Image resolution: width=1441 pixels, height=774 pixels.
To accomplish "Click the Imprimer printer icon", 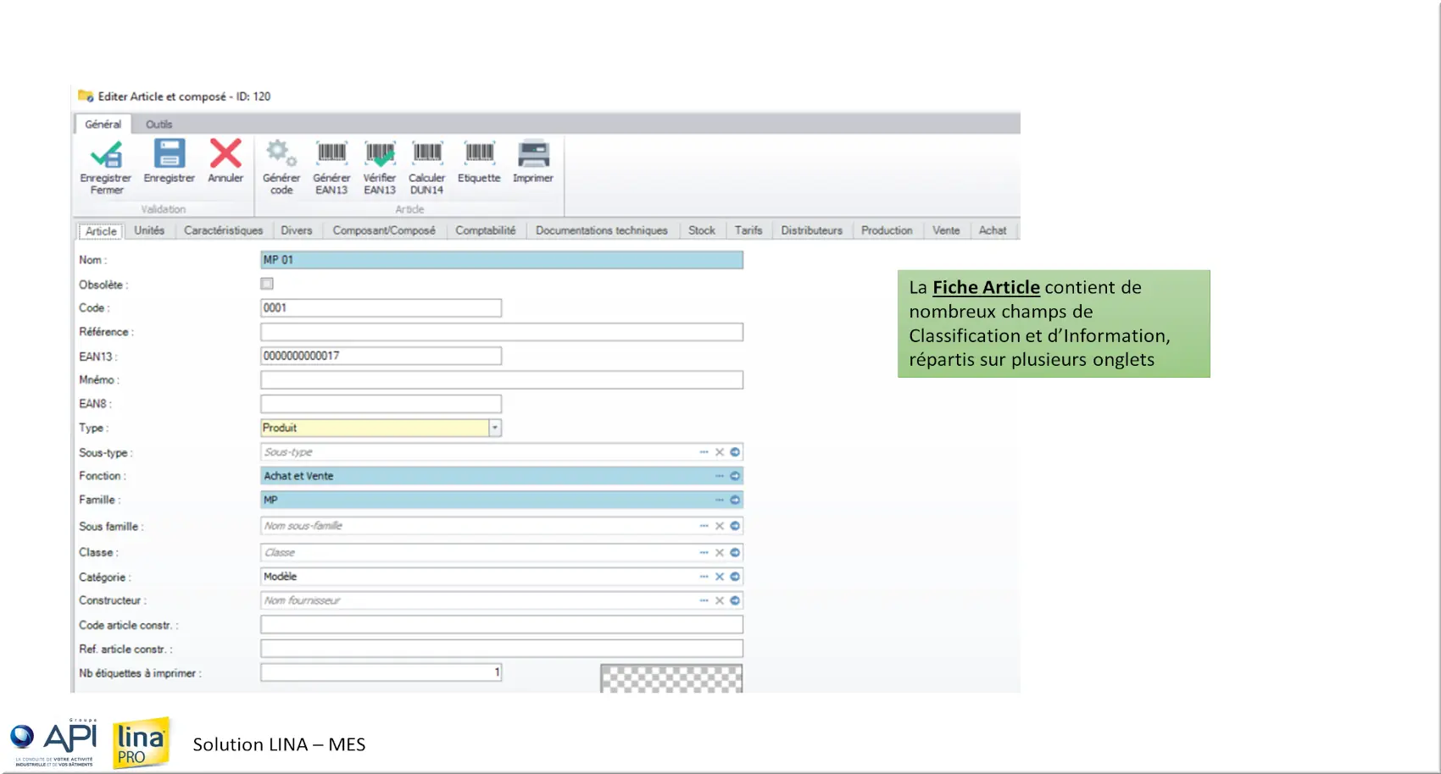I will (533, 154).
